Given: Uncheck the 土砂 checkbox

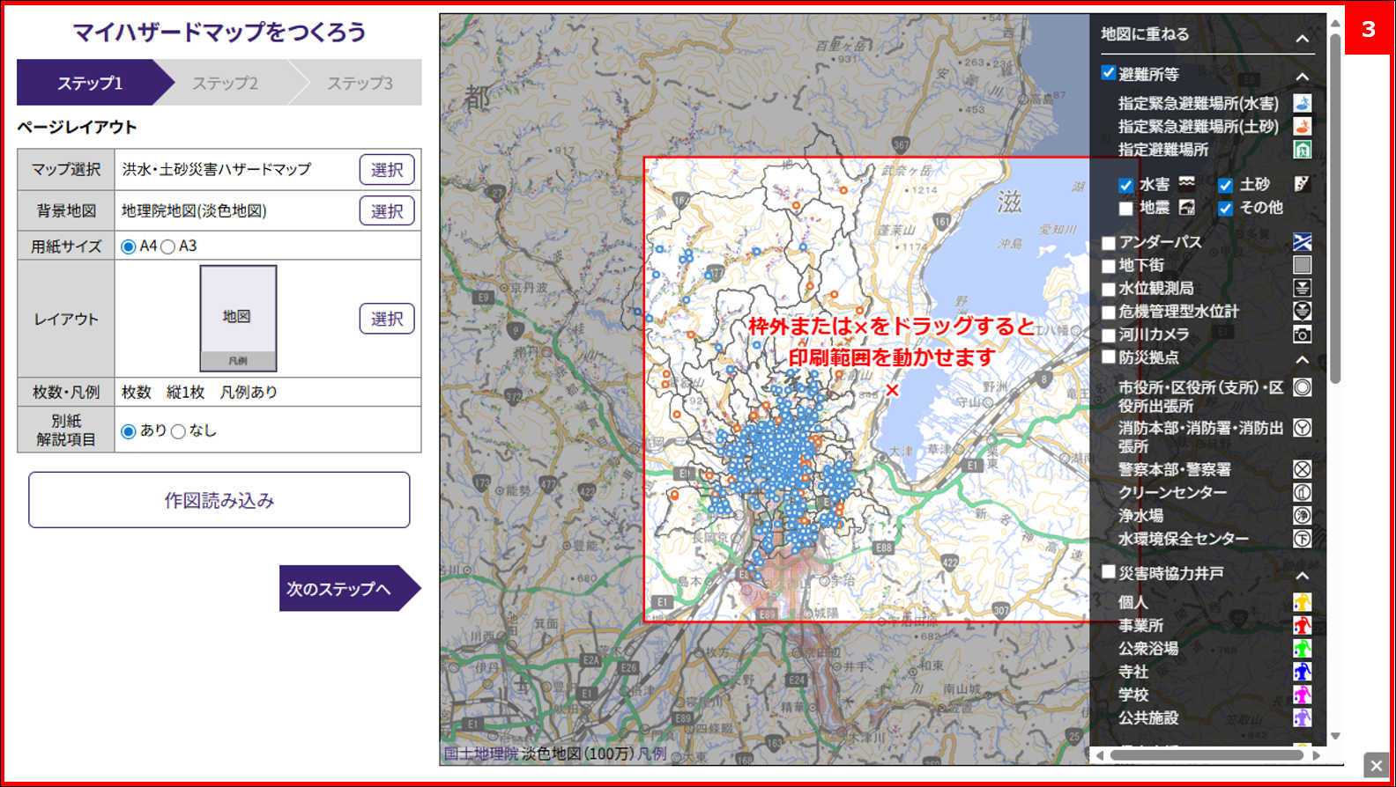Looking at the screenshot, I should pos(1225,185).
